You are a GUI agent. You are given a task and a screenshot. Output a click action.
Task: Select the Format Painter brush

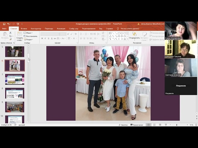[11, 39]
